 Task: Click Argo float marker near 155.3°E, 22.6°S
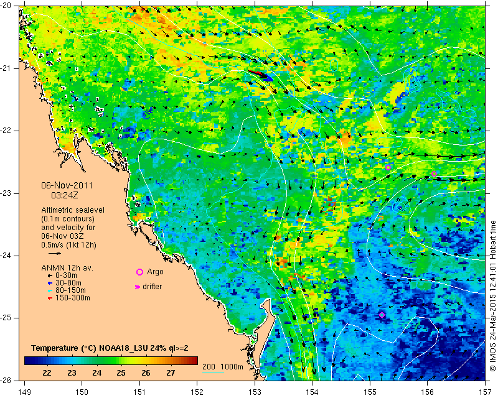(x=388, y=167)
